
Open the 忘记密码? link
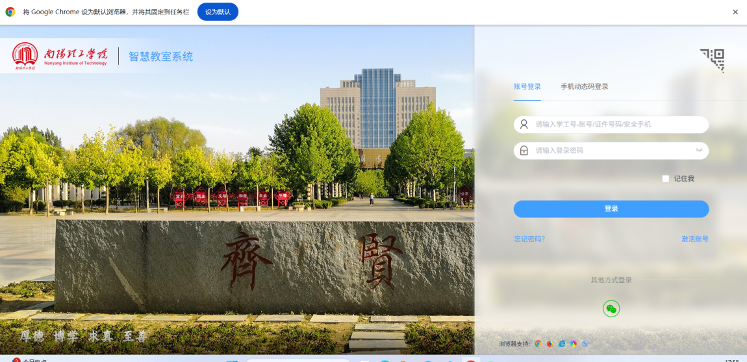529,239
